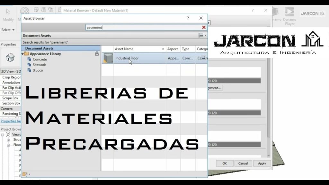Open the view options list dropdown in Asset Browser

click(202, 36)
